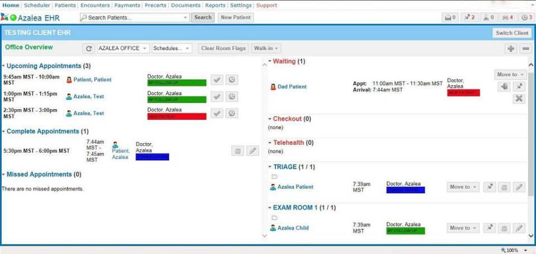Image resolution: width=536 pixels, height=254 pixels.
Task: Open the pinned items icon showing 2
Action: (x=470, y=17)
